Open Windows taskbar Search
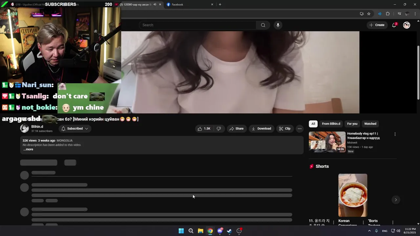 (x=191, y=231)
